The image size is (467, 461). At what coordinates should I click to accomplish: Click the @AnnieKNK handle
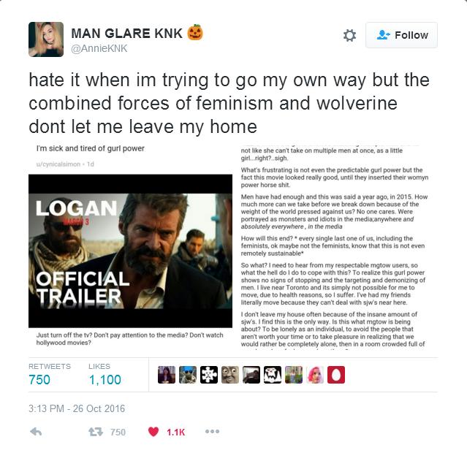tap(99, 48)
